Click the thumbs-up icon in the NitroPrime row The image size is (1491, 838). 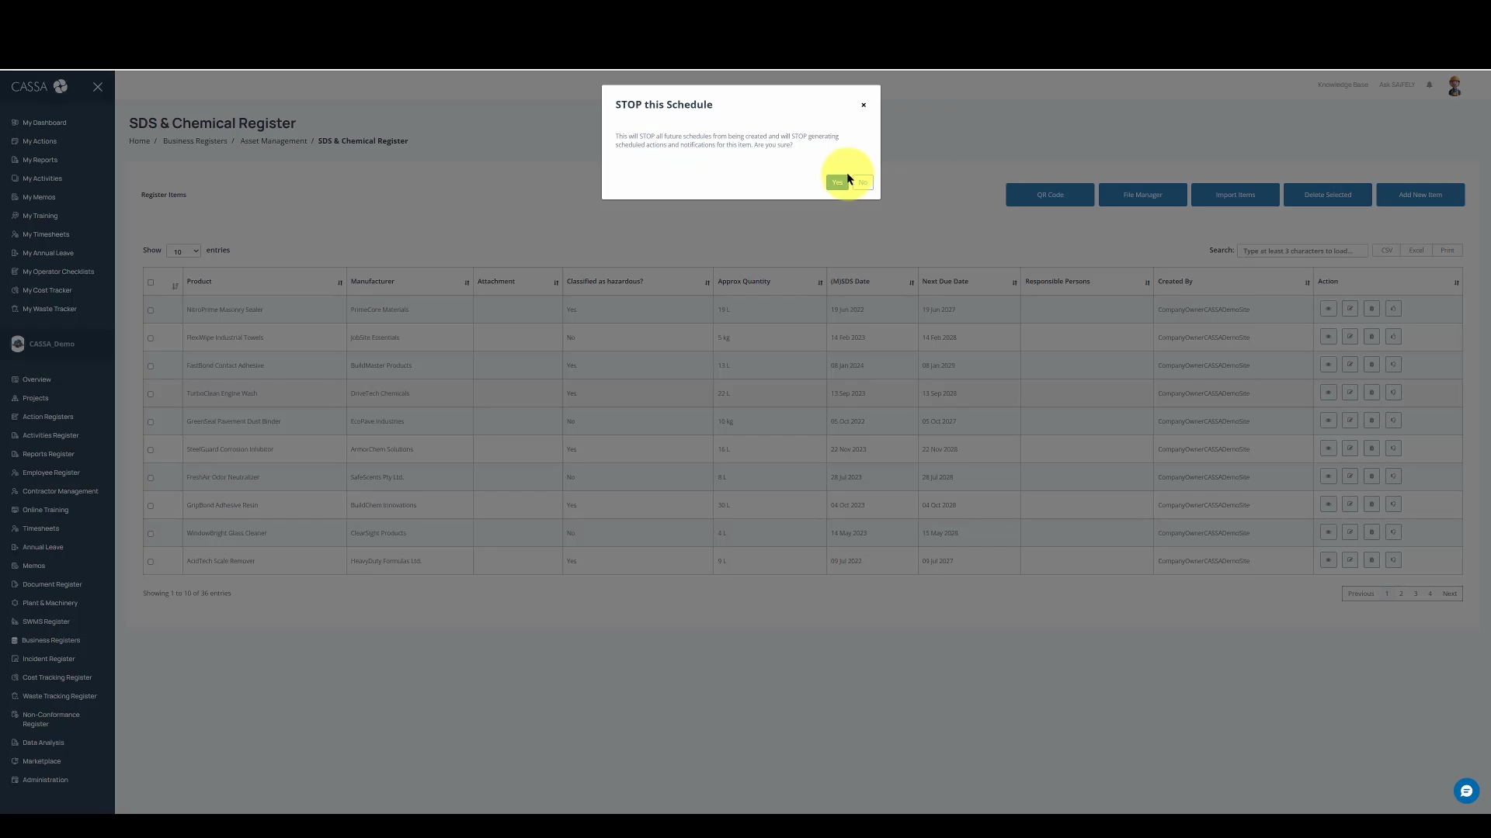[1393, 309]
